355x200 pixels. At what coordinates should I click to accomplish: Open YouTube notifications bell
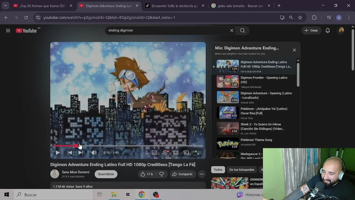click(x=328, y=31)
